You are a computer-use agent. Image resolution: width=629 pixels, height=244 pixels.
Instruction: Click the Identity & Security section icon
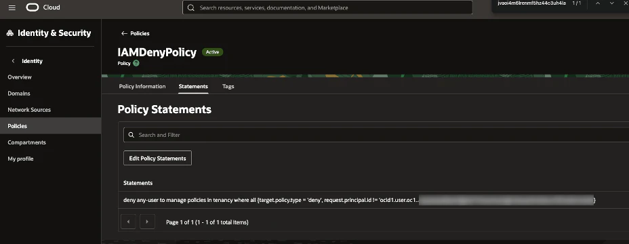tap(10, 33)
